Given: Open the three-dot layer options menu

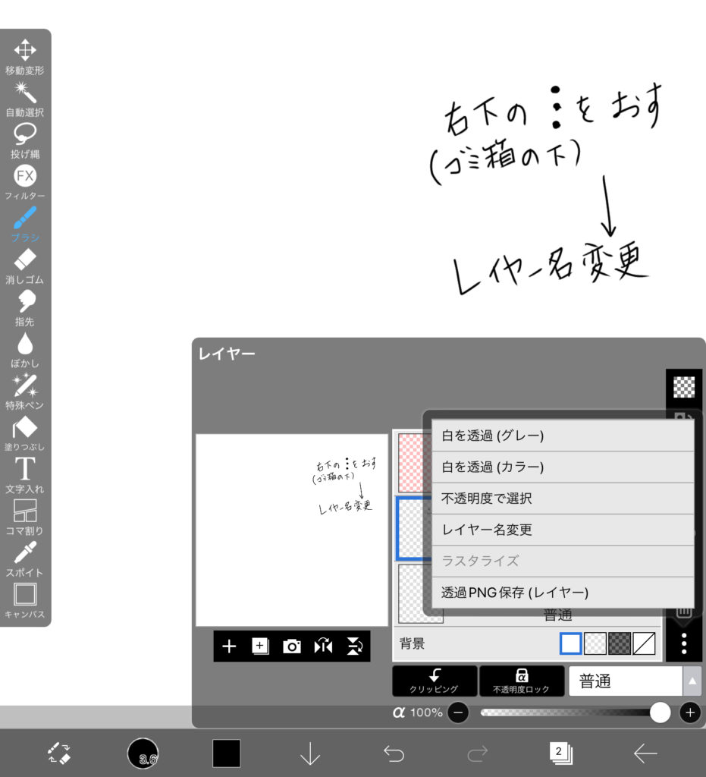Looking at the screenshot, I should point(684,643).
